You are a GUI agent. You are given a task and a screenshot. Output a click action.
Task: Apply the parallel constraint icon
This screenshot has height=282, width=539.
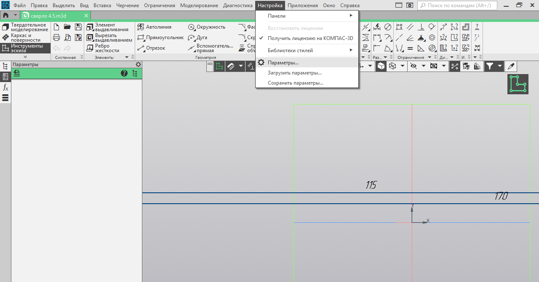coord(410,27)
